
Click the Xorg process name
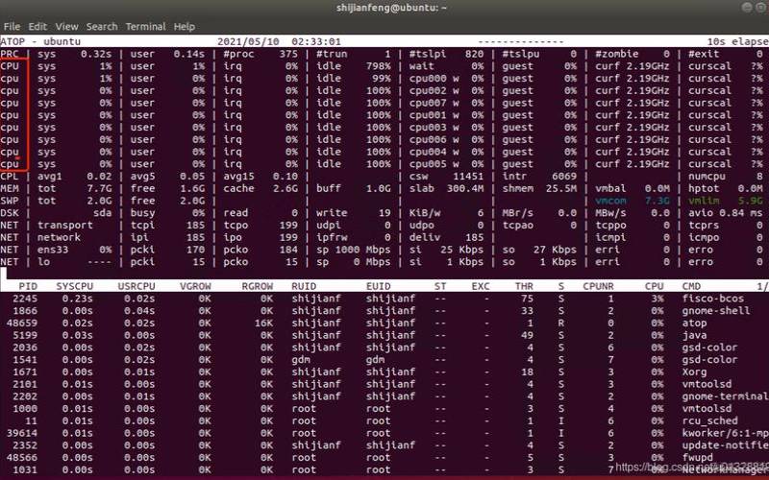694,372
